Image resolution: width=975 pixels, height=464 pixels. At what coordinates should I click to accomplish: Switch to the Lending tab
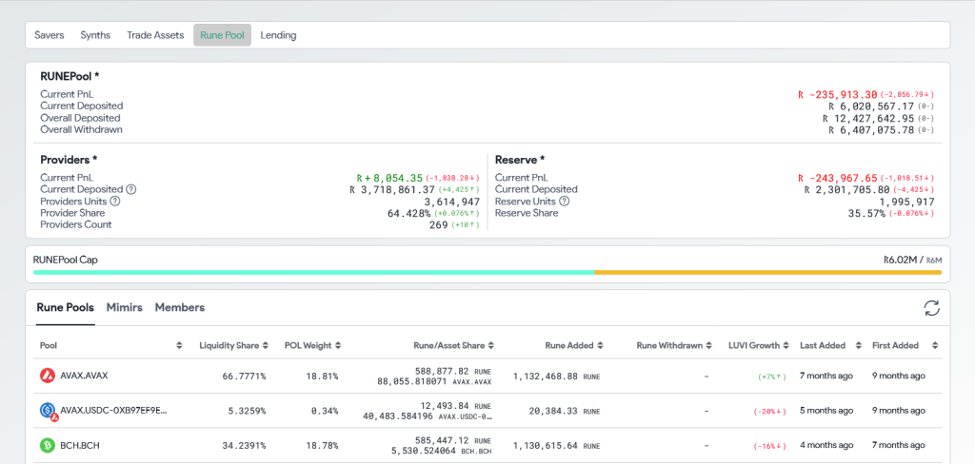coord(278,35)
